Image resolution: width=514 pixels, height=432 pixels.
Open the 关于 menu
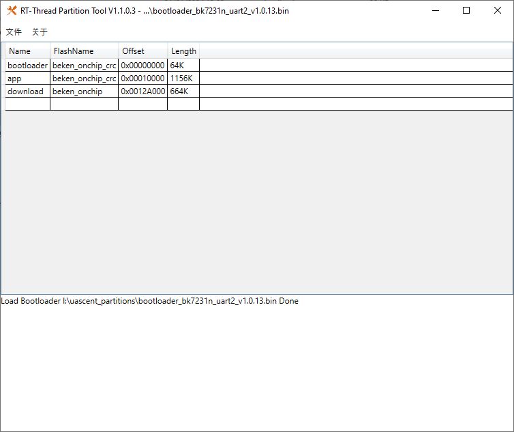40,32
